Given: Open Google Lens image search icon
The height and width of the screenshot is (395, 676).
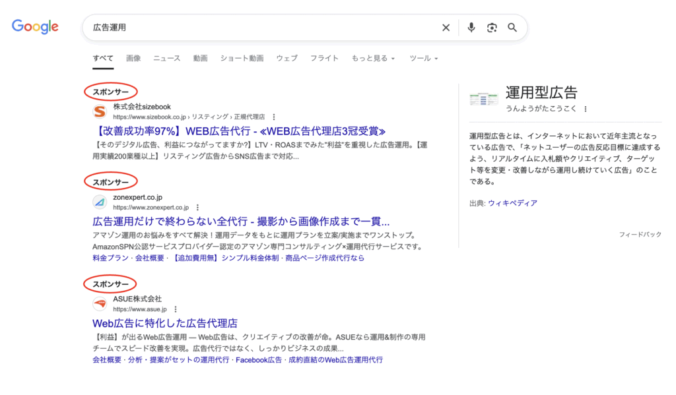Looking at the screenshot, I should (x=492, y=28).
